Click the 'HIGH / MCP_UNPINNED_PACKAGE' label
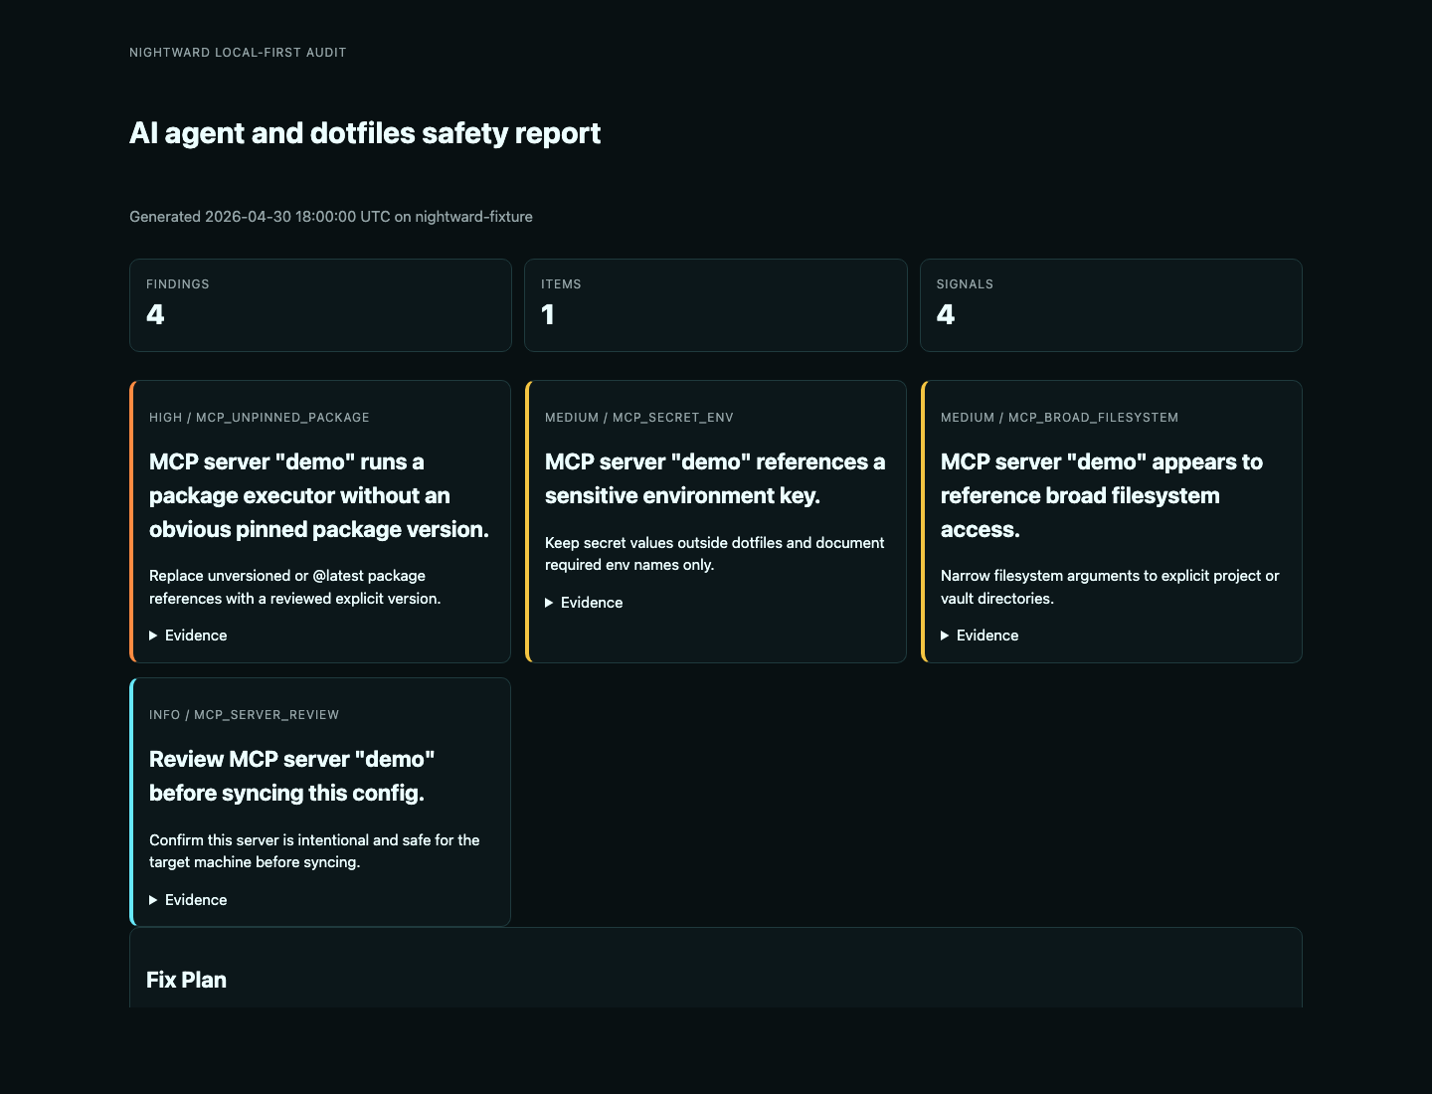The image size is (1432, 1094). click(260, 418)
